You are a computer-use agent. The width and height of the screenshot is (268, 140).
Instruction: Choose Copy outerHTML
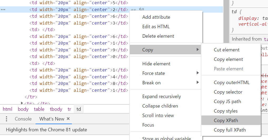pos(231,83)
